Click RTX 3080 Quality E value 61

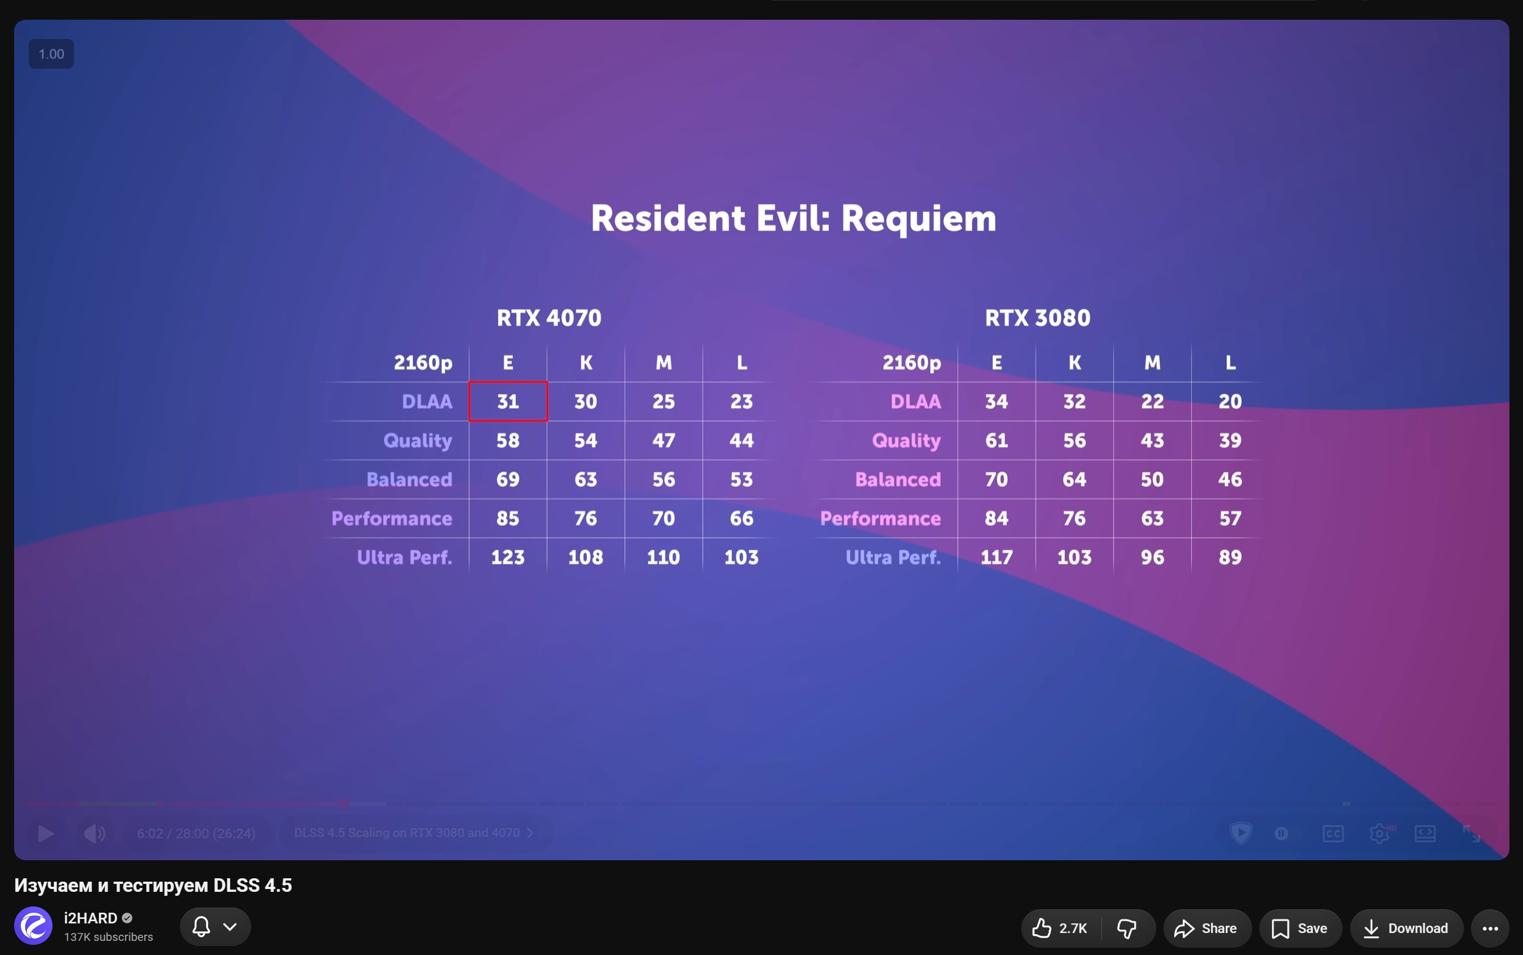pos(996,440)
